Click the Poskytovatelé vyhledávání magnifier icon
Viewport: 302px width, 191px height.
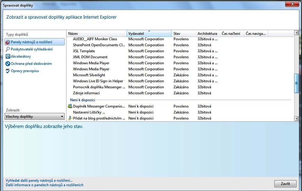pyautogui.click(x=8, y=49)
